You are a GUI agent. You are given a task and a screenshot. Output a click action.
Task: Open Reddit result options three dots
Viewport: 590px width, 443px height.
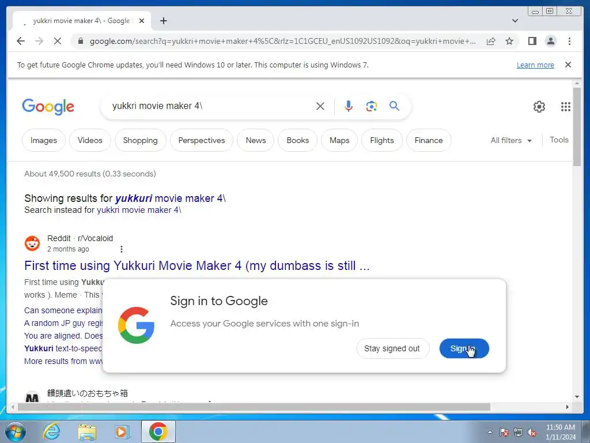(x=121, y=249)
